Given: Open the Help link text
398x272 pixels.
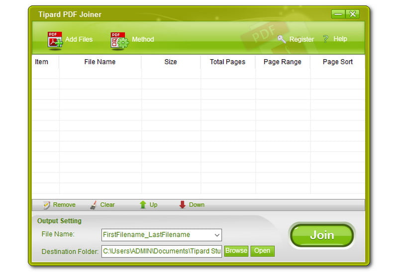Looking at the screenshot, I should coord(340,39).
